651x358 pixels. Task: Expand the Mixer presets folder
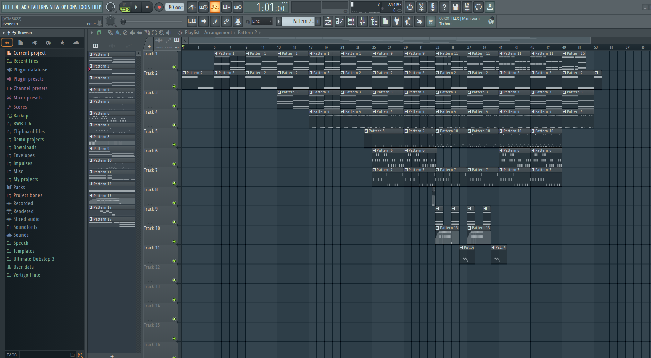point(25,98)
